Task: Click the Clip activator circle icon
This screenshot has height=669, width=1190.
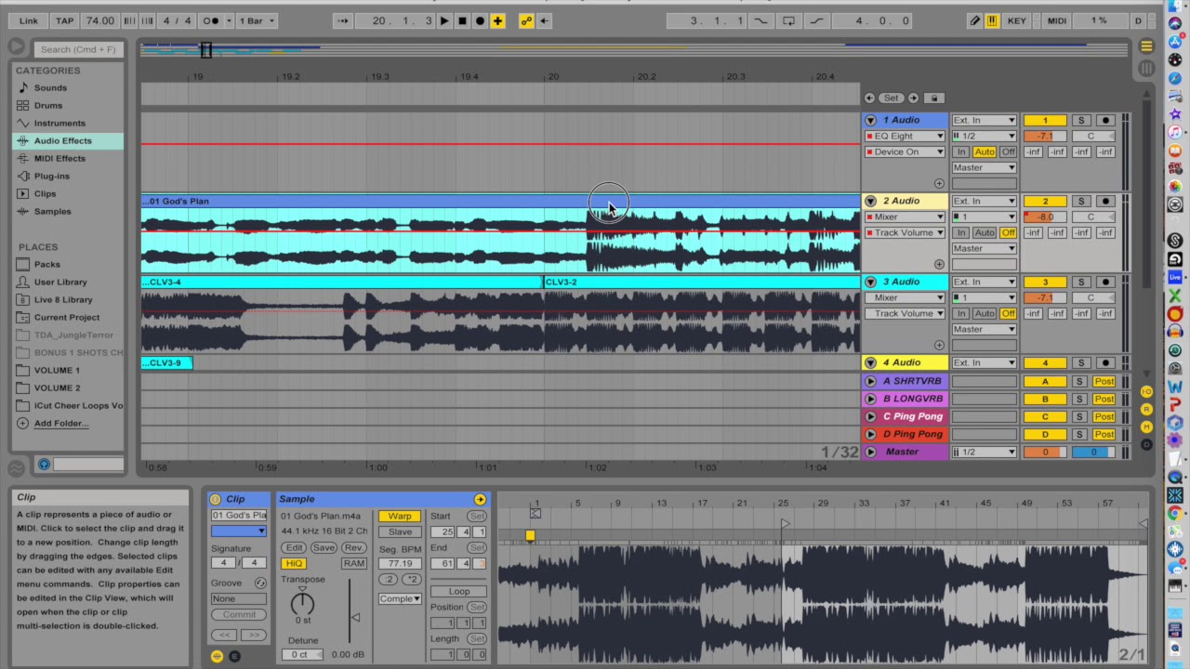Action: click(x=215, y=499)
